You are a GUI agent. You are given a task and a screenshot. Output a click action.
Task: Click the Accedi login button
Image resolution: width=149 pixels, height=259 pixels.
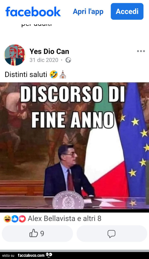click(127, 11)
